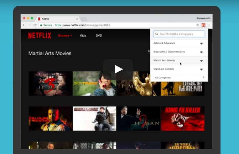Click the Netflix extension icon in toolbar
The height and width of the screenshot is (154, 239).
(x=203, y=25)
